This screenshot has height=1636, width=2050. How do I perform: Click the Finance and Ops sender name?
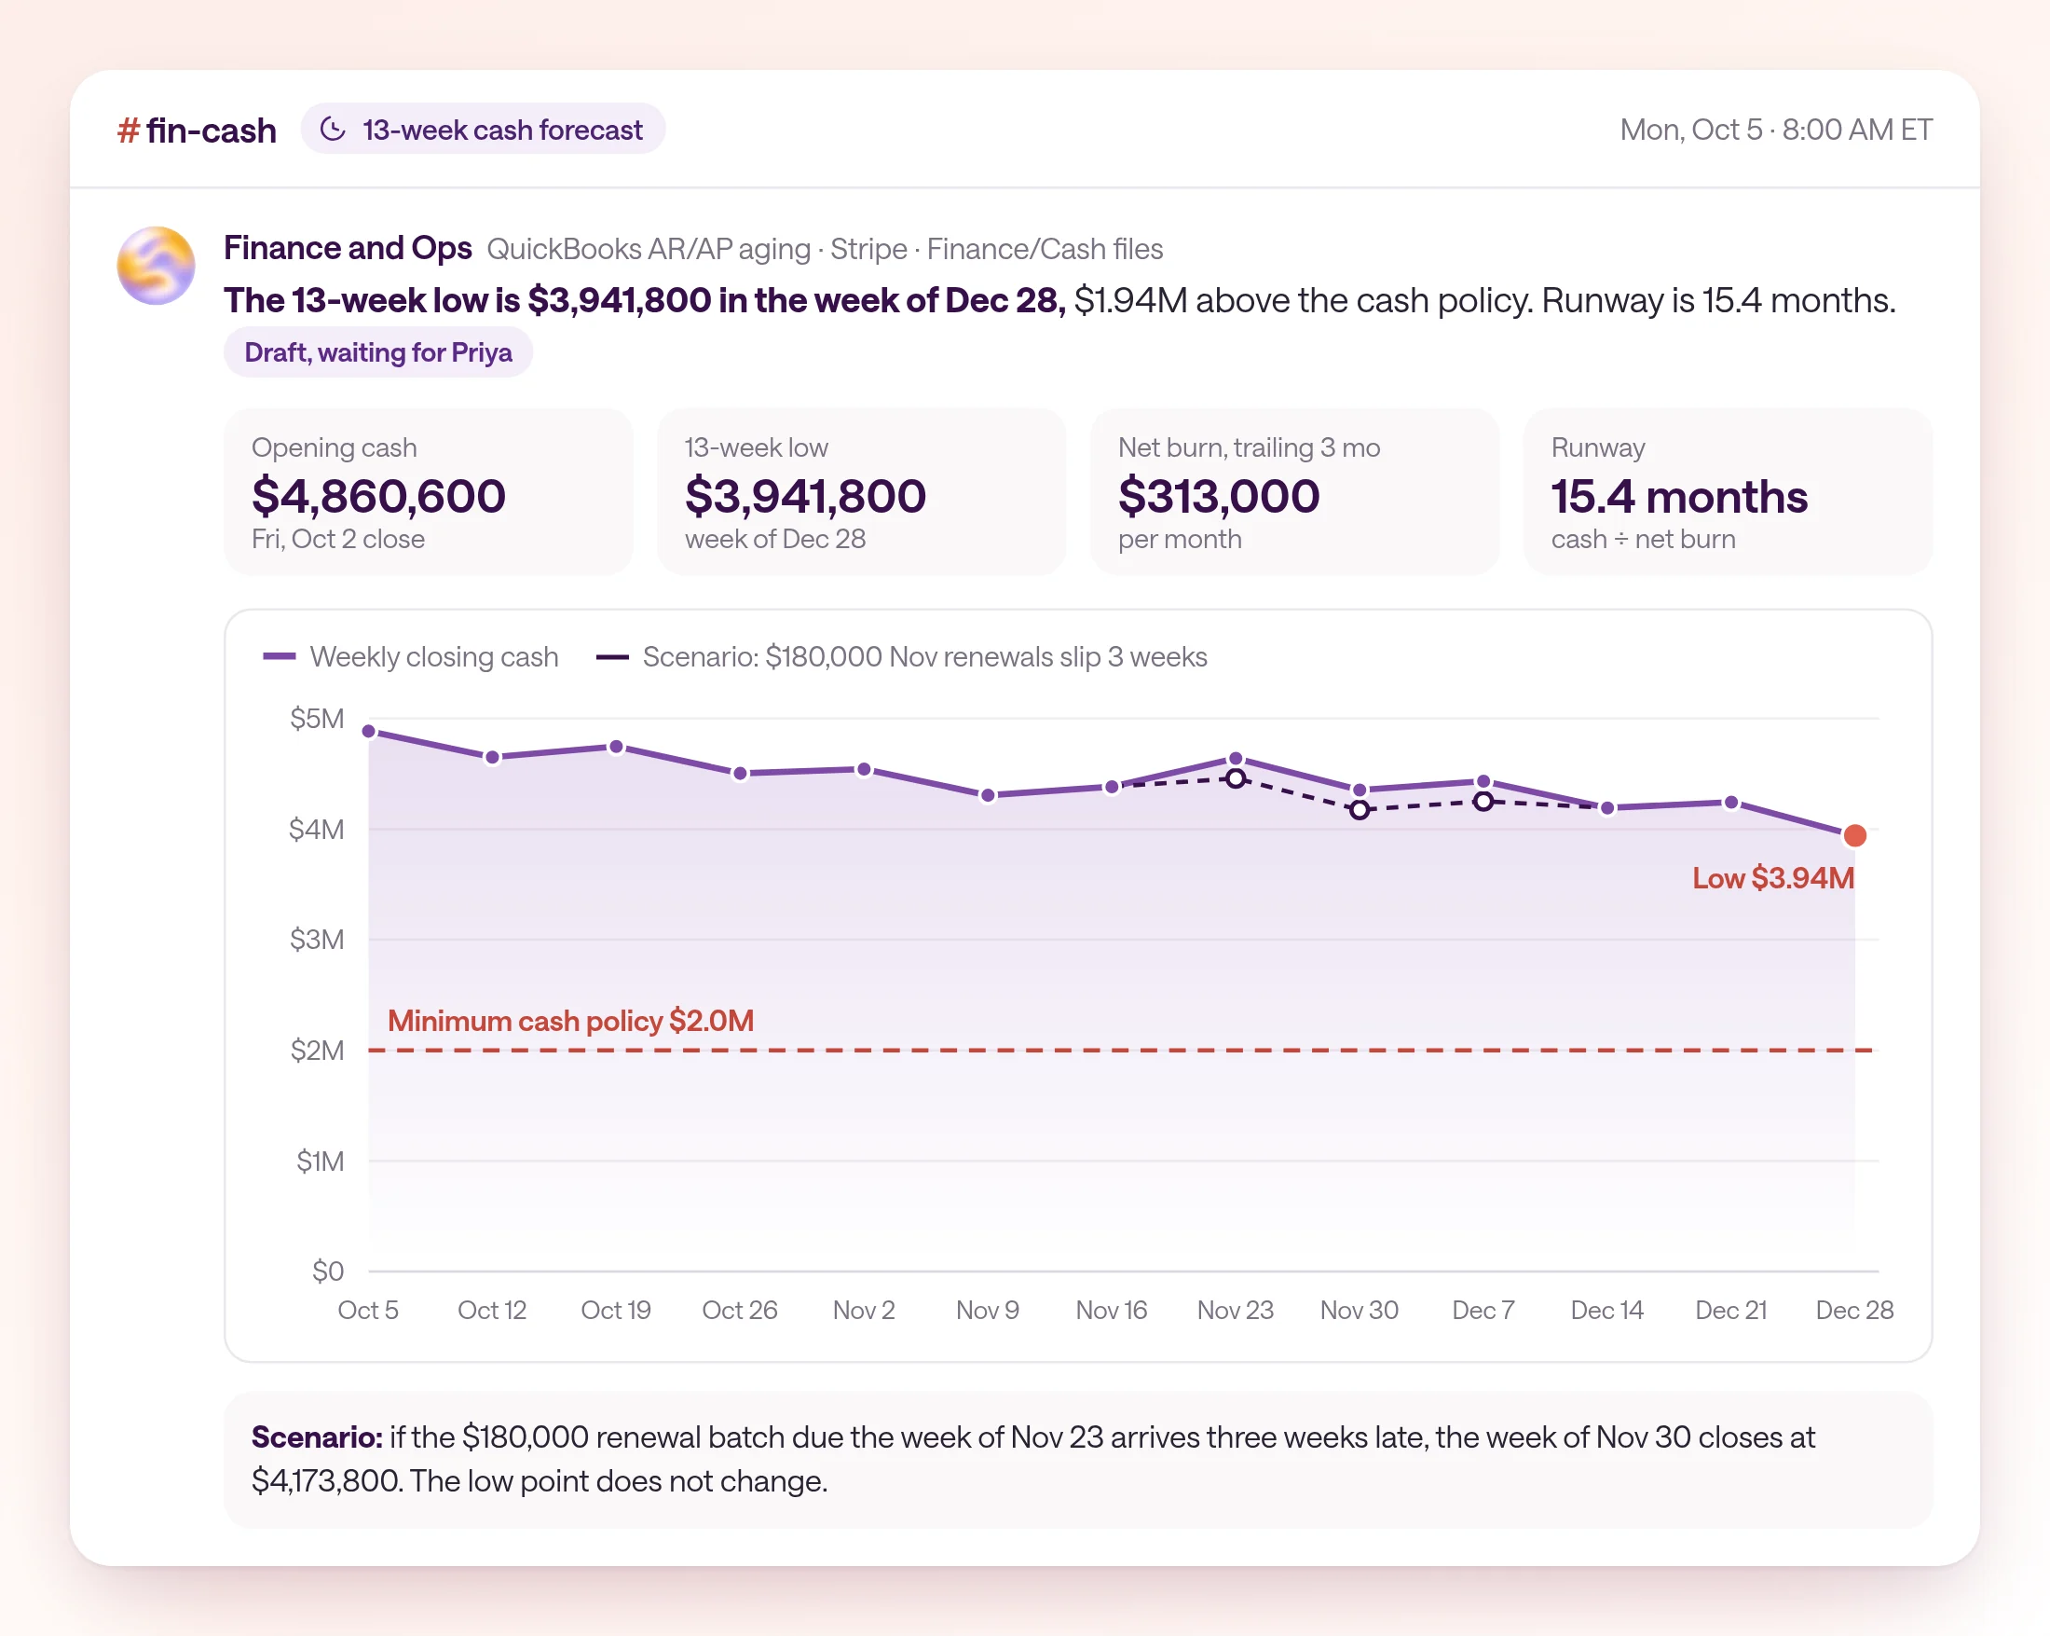click(347, 247)
